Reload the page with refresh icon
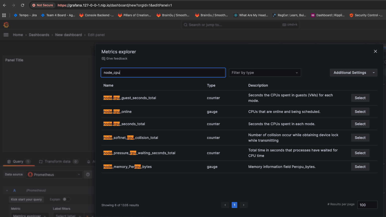 click(x=23, y=5)
